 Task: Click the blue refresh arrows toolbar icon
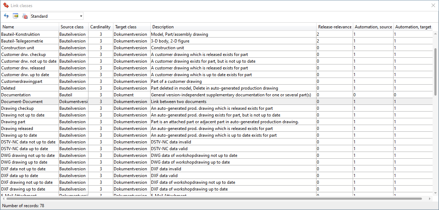6,16
